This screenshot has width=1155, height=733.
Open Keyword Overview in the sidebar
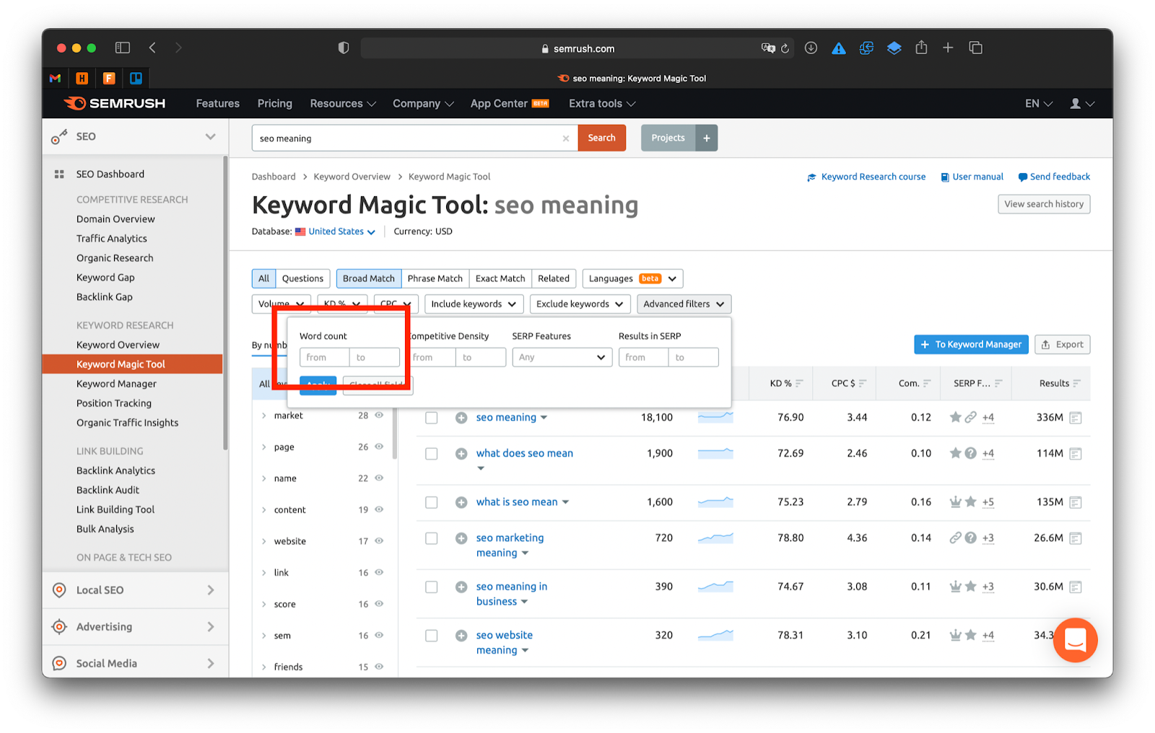pos(118,345)
